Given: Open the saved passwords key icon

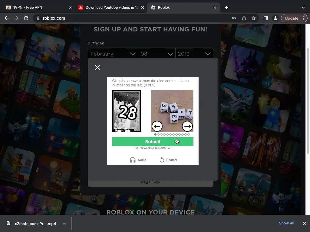Looking at the screenshot, I should coord(234,18).
